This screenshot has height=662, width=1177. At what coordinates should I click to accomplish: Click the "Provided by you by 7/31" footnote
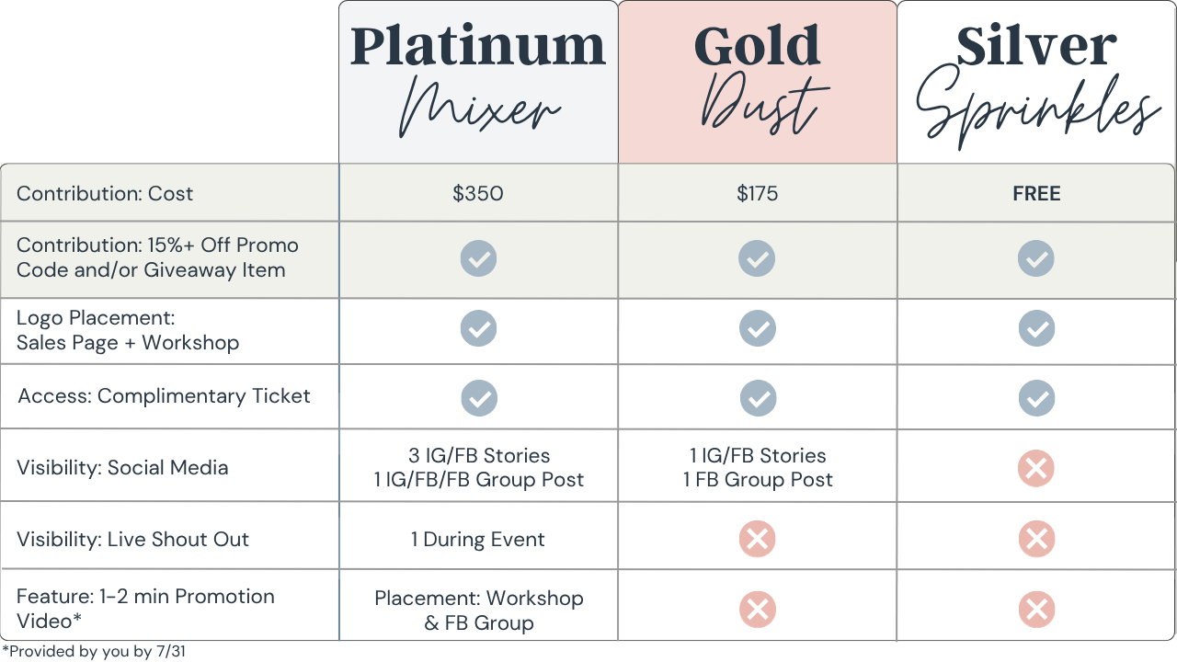pyautogui.click(x=94, y=652)
